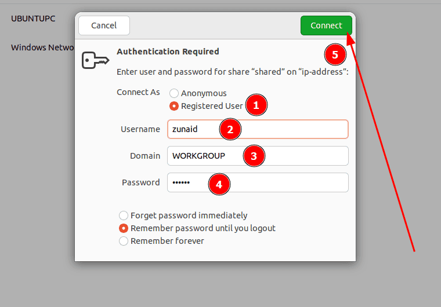Click the red number 3 annotation marker

(x=254, y=156)
